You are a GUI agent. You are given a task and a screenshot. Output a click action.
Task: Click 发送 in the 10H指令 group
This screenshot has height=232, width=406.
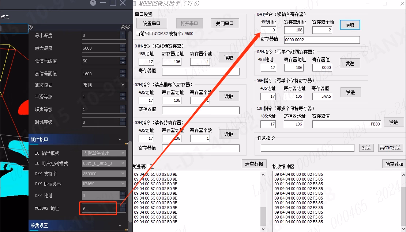click(x=394, y=122)
